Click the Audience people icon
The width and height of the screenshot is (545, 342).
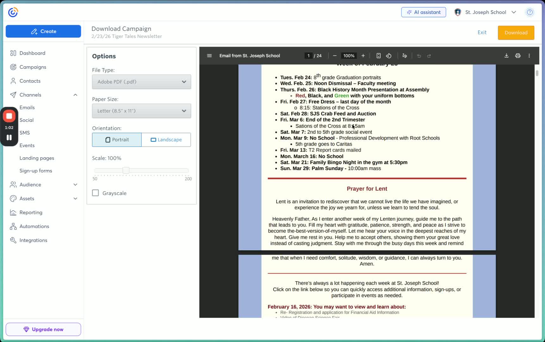click(13, 185)
